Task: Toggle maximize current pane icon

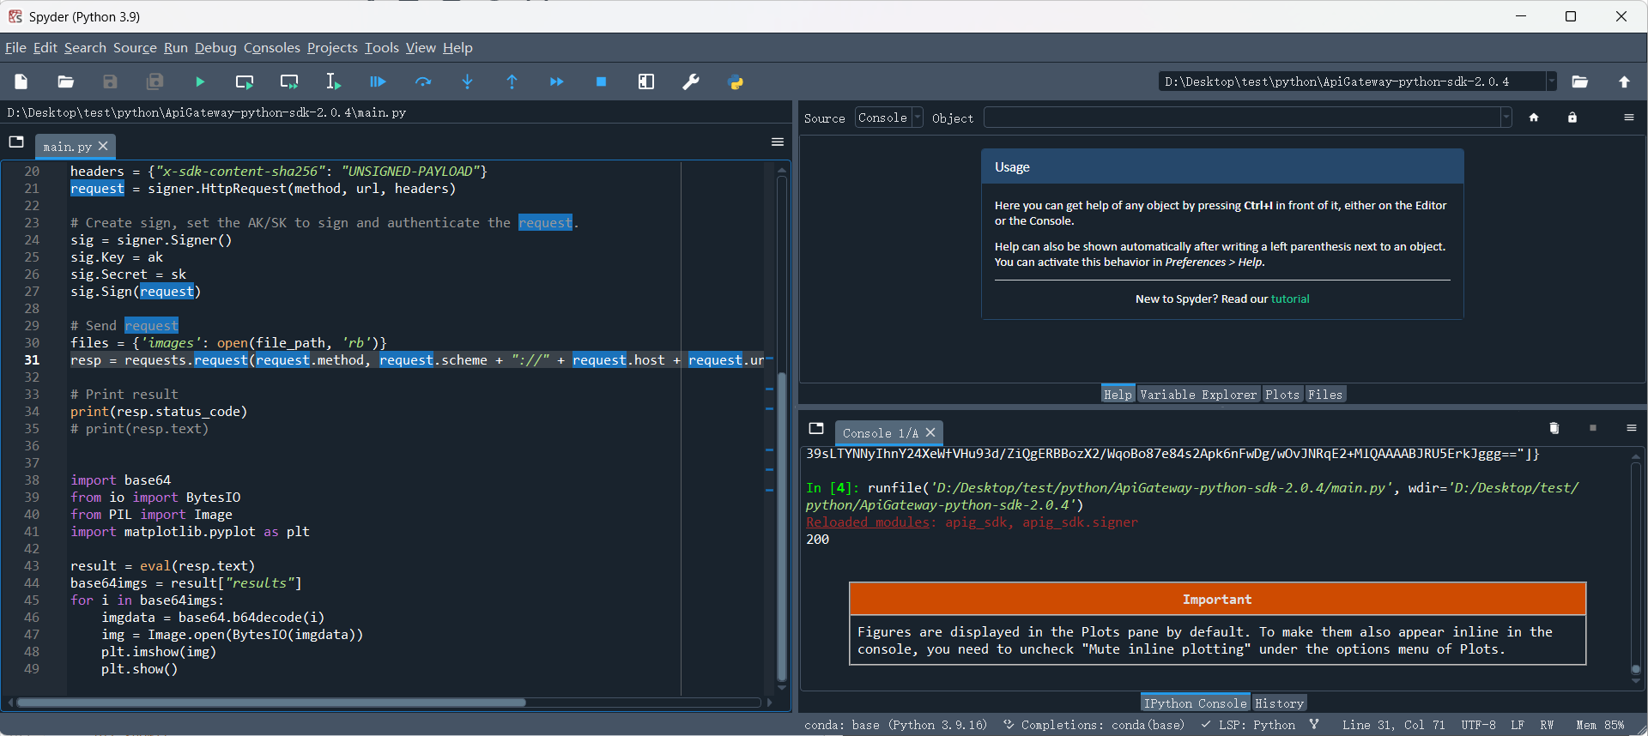Action: 646,82
